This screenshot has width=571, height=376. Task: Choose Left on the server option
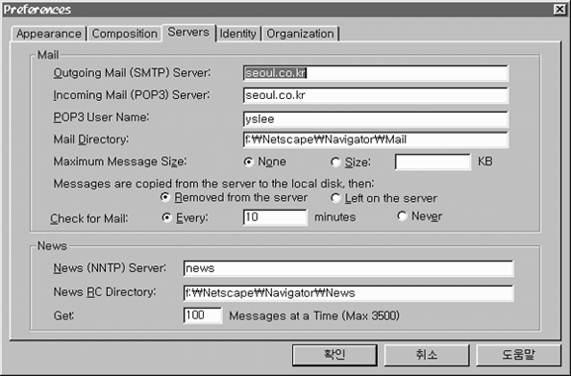[335, 198]
